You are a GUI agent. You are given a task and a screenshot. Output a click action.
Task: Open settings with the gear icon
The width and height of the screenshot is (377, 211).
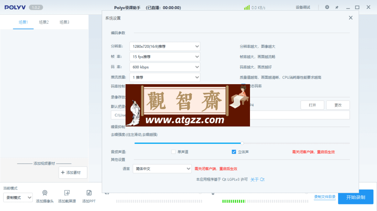point(327,7)
